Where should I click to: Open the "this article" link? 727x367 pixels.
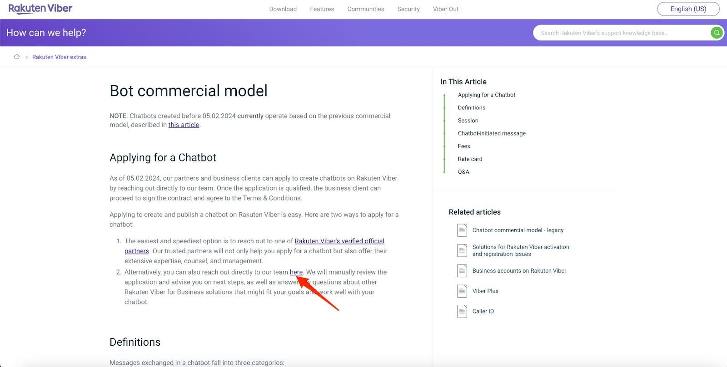point(184,125)
